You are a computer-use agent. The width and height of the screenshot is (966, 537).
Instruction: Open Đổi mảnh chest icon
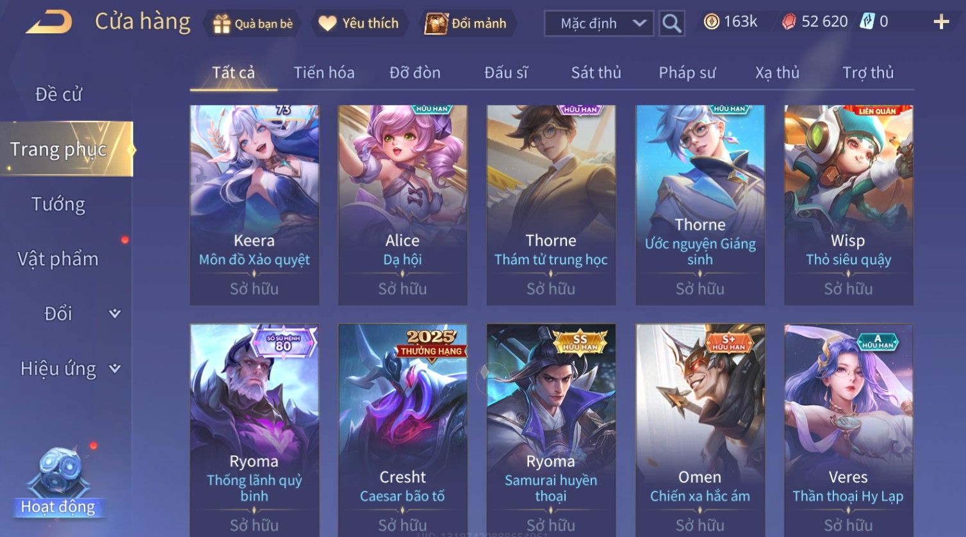point(436,24)
